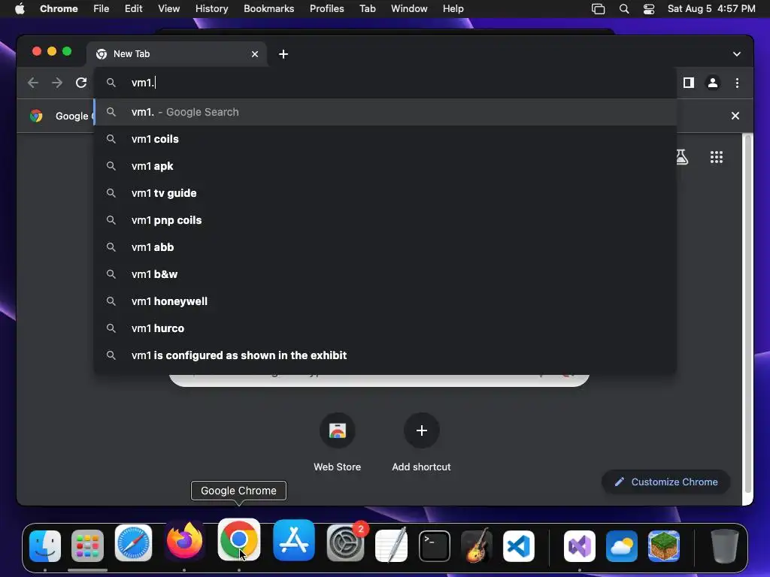Open the Window menu
This screenshot has height=577, width=770.
pos(409,9)
